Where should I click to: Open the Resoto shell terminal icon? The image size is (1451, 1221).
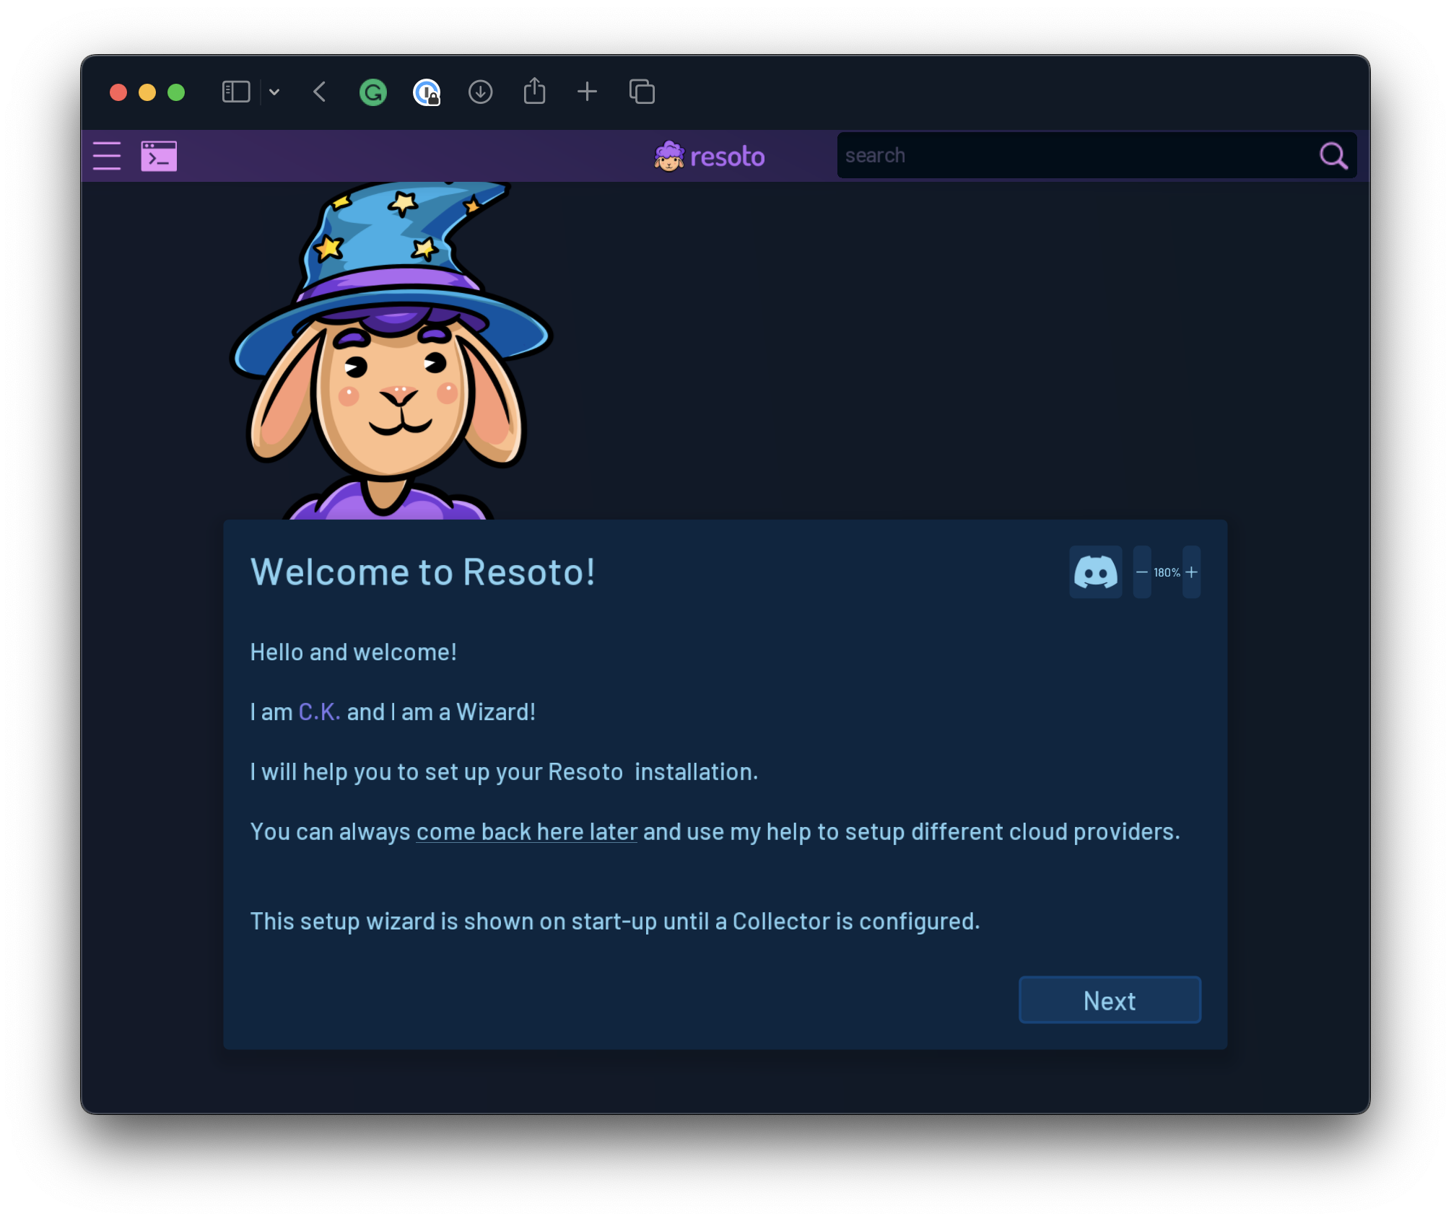pos(159,156)
